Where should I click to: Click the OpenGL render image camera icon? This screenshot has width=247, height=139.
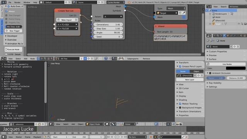pos(178,124)
